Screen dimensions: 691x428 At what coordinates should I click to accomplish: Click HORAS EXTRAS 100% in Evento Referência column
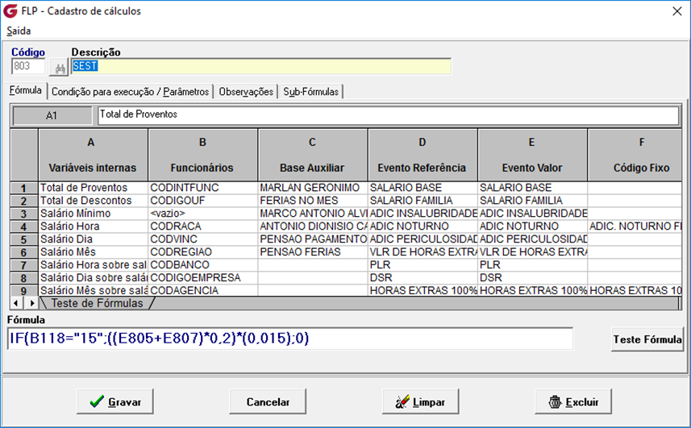pyautogui.click(x=423, y=290)
